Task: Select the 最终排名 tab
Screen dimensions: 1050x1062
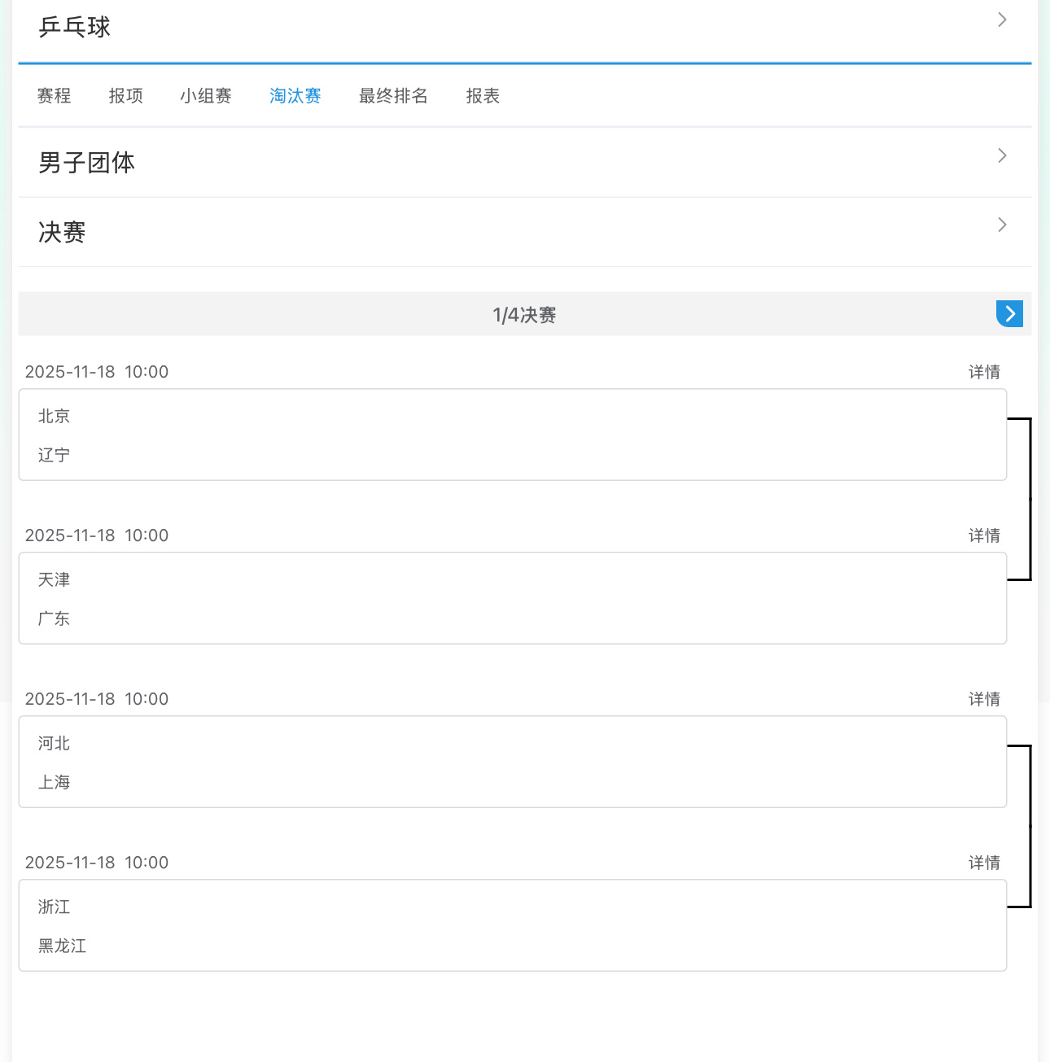Action: point(393,95)
